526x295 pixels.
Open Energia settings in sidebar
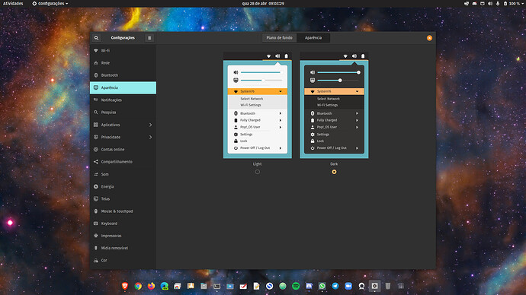pyautogui.click(x=123, y=186)
